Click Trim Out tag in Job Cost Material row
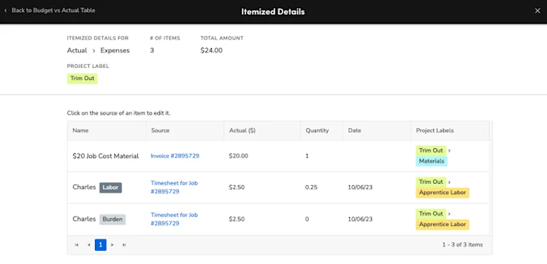The width and height of the screenshot is (547, 264). point(431,150)
